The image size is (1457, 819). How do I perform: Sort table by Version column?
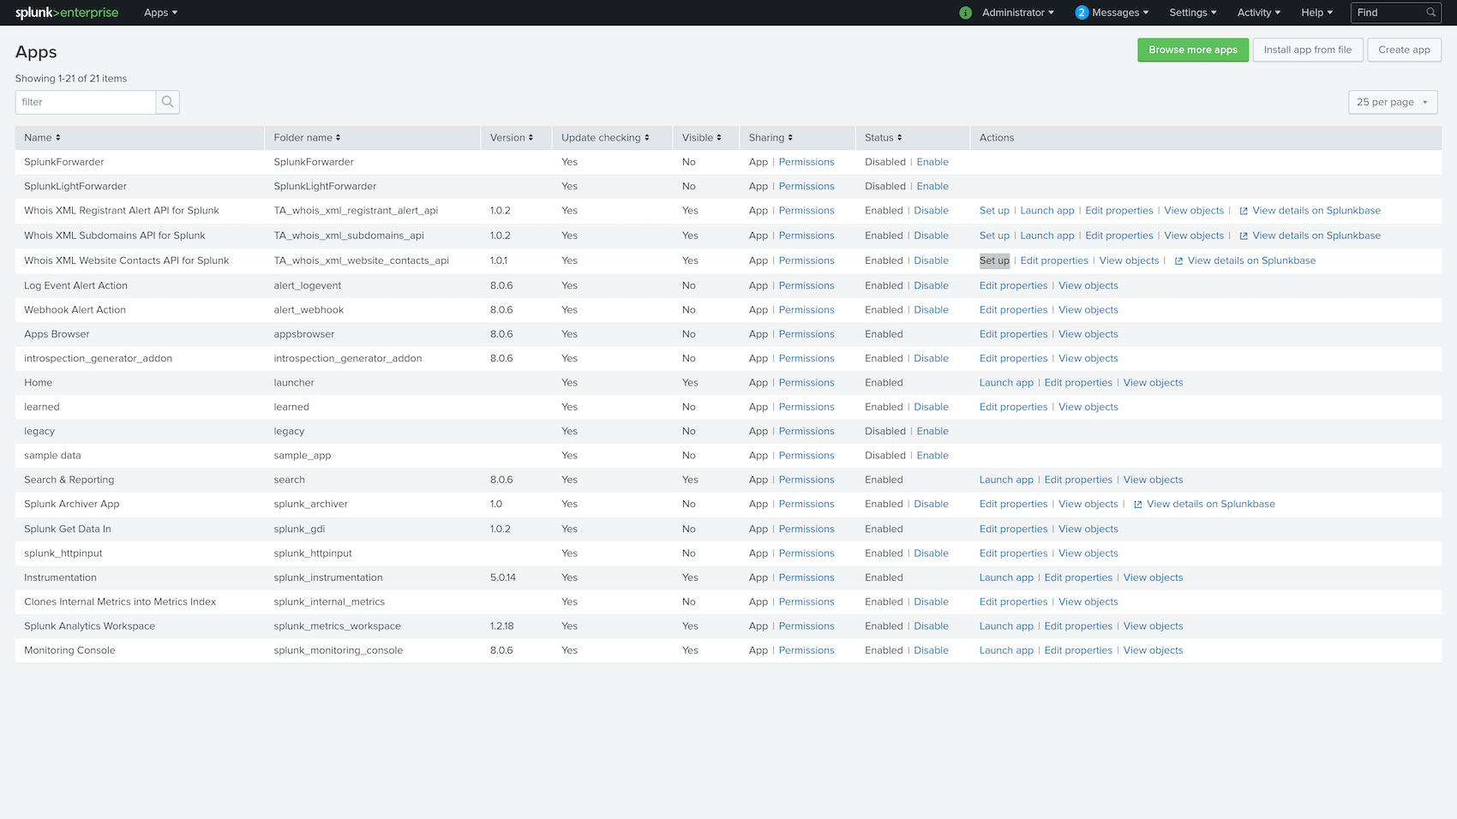pos(512,138)
